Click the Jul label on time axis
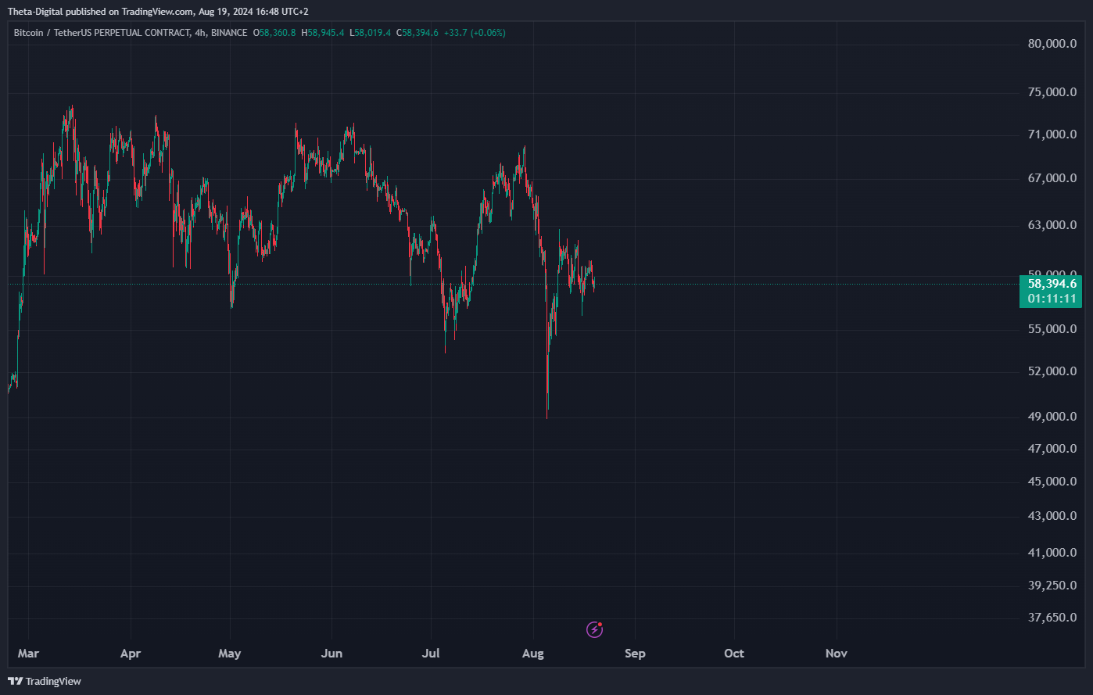Image resolution: width=1093 pixels, height=695 pixels. tap(431, 654)
